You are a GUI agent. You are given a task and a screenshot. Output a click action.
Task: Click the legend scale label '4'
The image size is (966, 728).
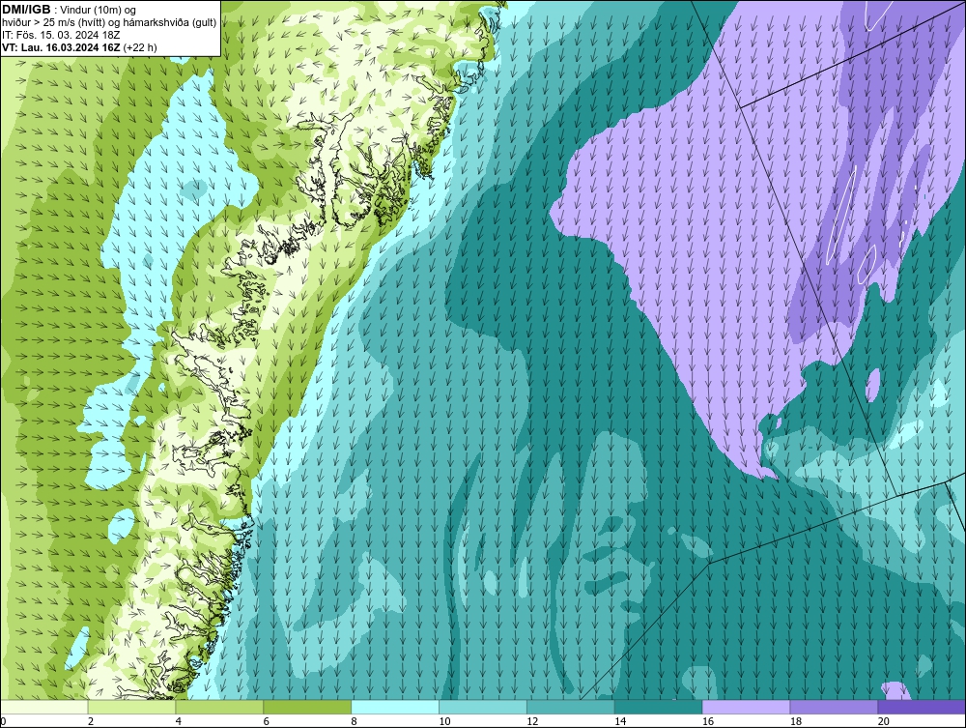(178, 721)
